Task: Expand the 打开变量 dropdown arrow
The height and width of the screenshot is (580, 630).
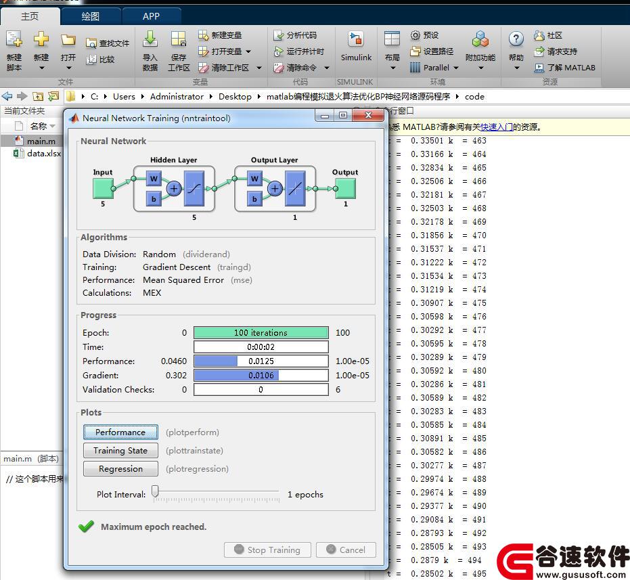Action: [x=248, y=51]
